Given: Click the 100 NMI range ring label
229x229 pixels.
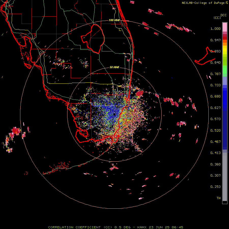Looking at the screenshot, I should 114,20.
